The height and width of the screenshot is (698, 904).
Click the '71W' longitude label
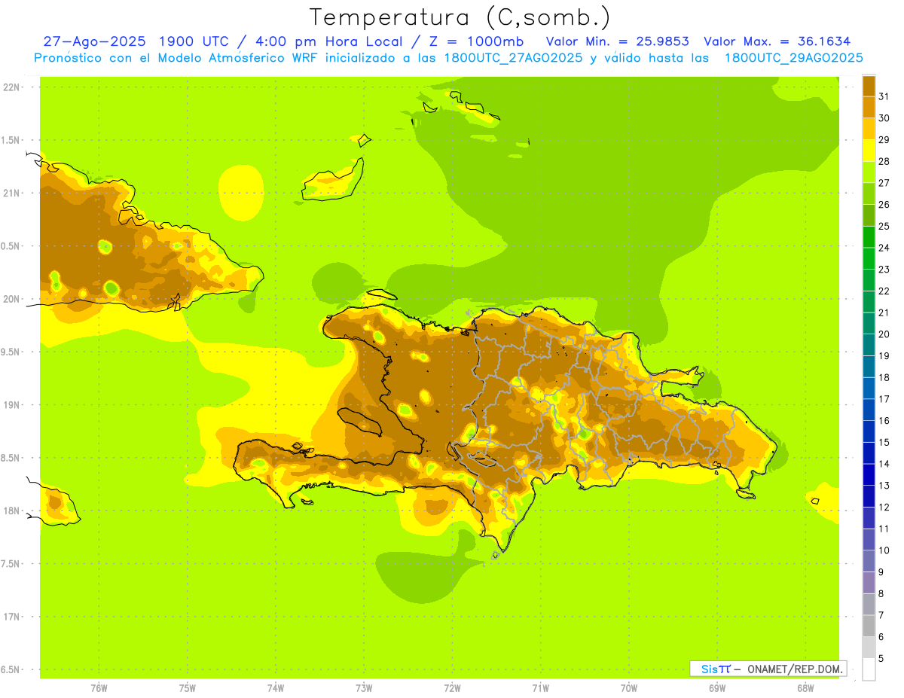pos(540,687)
